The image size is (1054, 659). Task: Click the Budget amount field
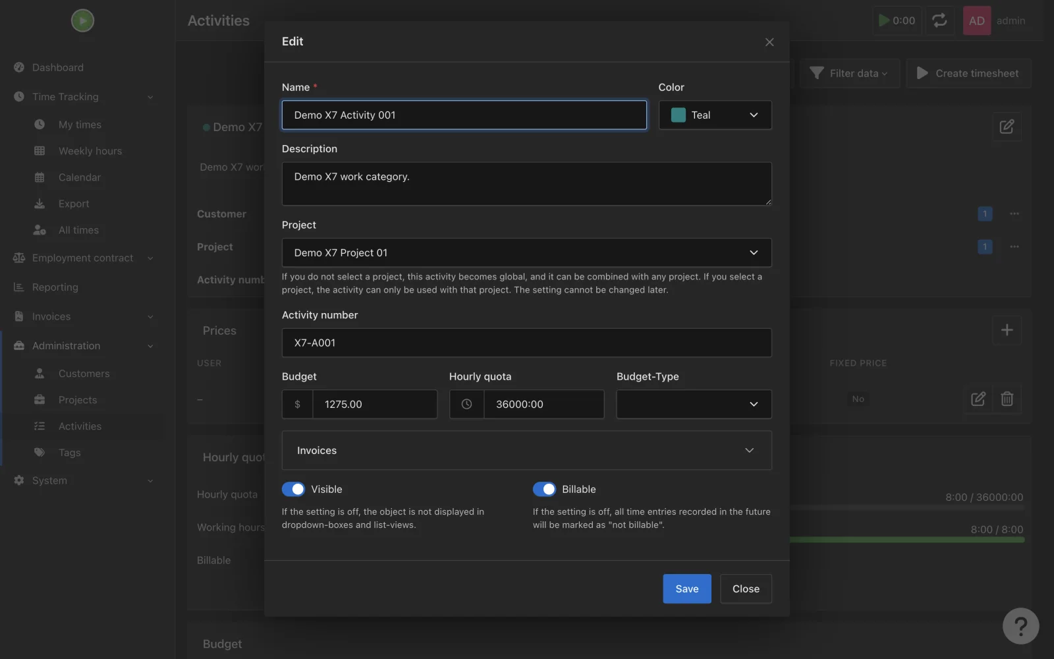[x=374, y=404]
